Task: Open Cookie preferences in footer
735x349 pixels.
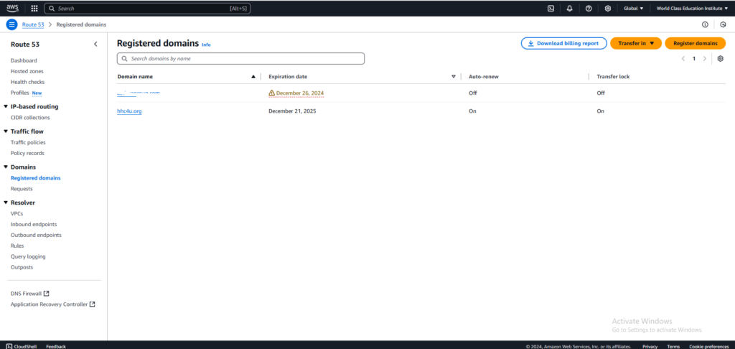Action: 708,346
